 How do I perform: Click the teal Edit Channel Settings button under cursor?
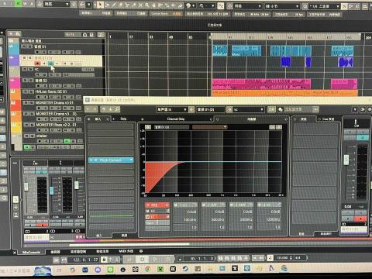[51, 64]
